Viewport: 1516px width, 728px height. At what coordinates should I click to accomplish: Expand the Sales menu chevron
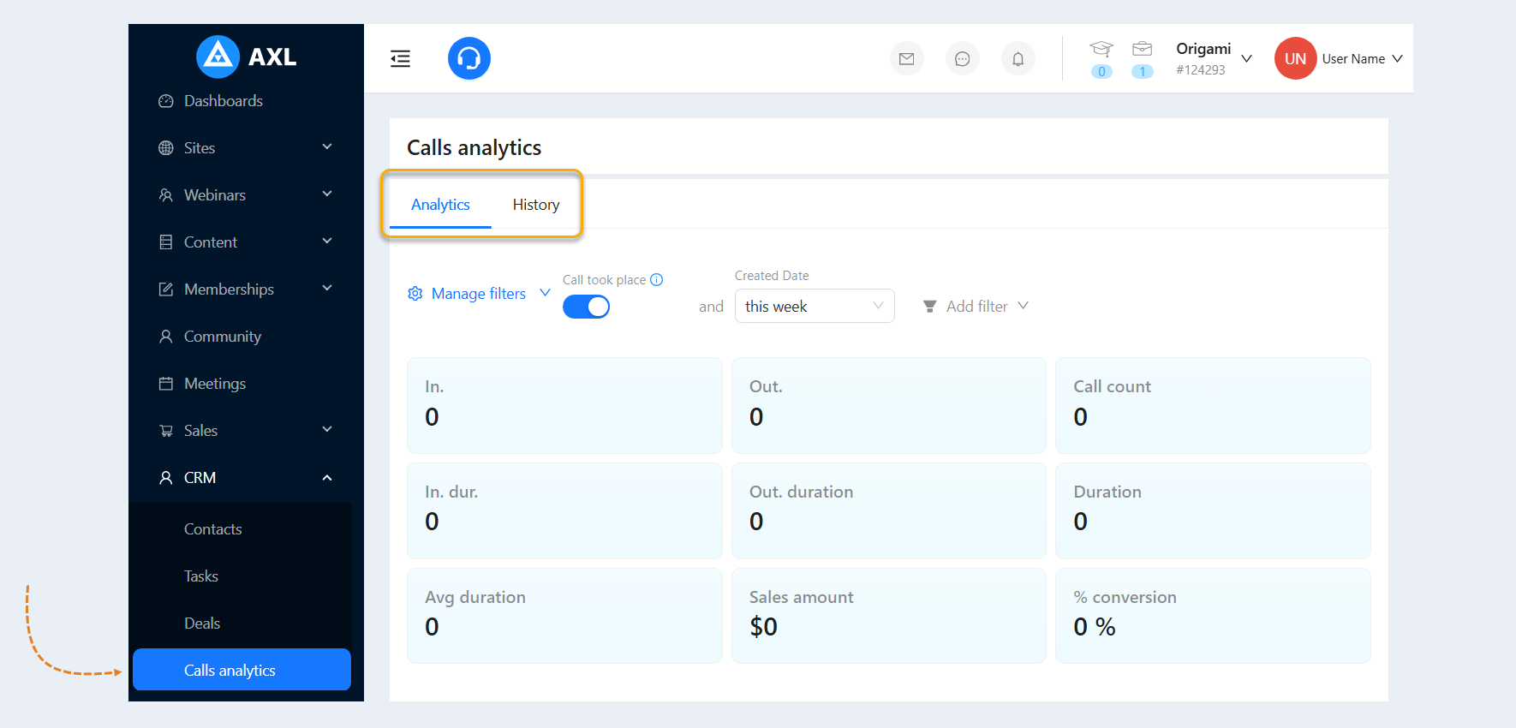(327, 430)
